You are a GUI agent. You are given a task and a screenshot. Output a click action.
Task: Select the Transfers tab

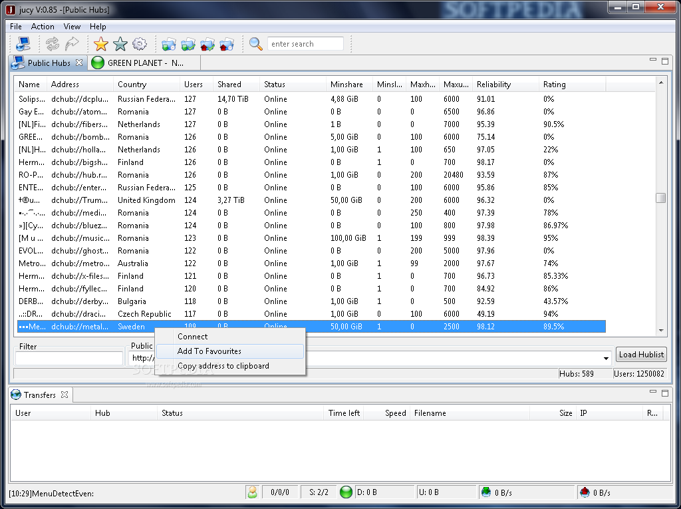pos(40,395)
